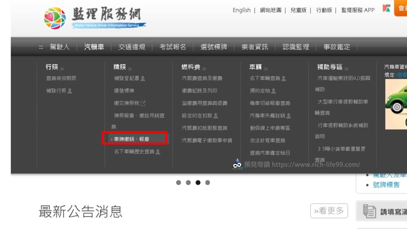The height and width of the screenshot is (229, 407).
Task: Expand the 行照 category chevron
Action: (x=62, y=69)
